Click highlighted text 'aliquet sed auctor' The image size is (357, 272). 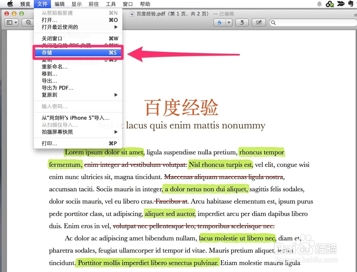coord(170,214)
